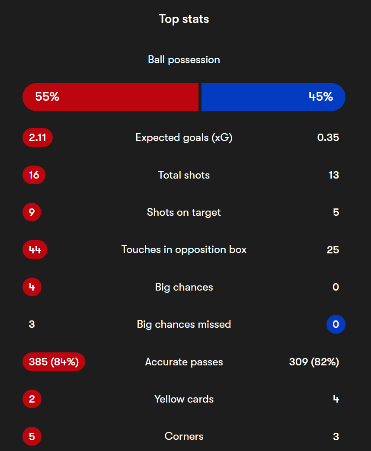Click the red 5 corners badge
Viewport: 371px width, 451px height.
pyautogui.click(x=32, y=436)
